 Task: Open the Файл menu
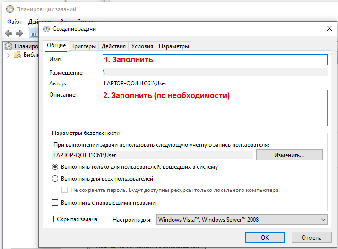14,22
